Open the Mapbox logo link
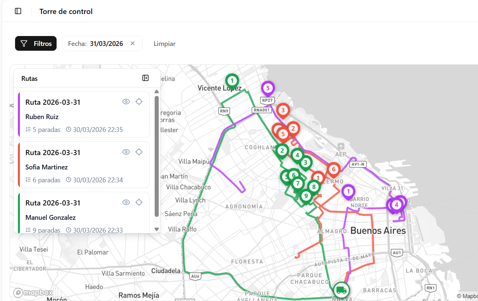Viewport: 478px width, 301px height. click(33, 293)
